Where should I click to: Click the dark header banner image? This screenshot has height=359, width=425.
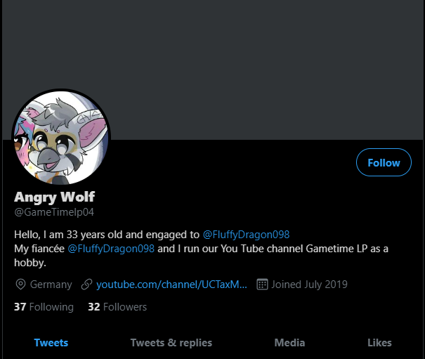(212, 70)
